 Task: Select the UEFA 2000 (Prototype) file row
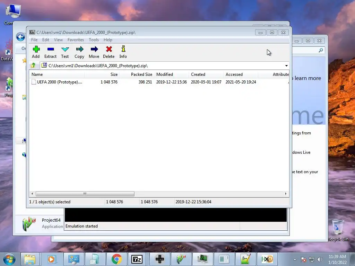coord(159,82)
